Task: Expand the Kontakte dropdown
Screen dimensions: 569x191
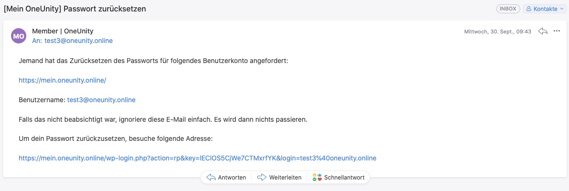Action: click(x=544, y=9)
